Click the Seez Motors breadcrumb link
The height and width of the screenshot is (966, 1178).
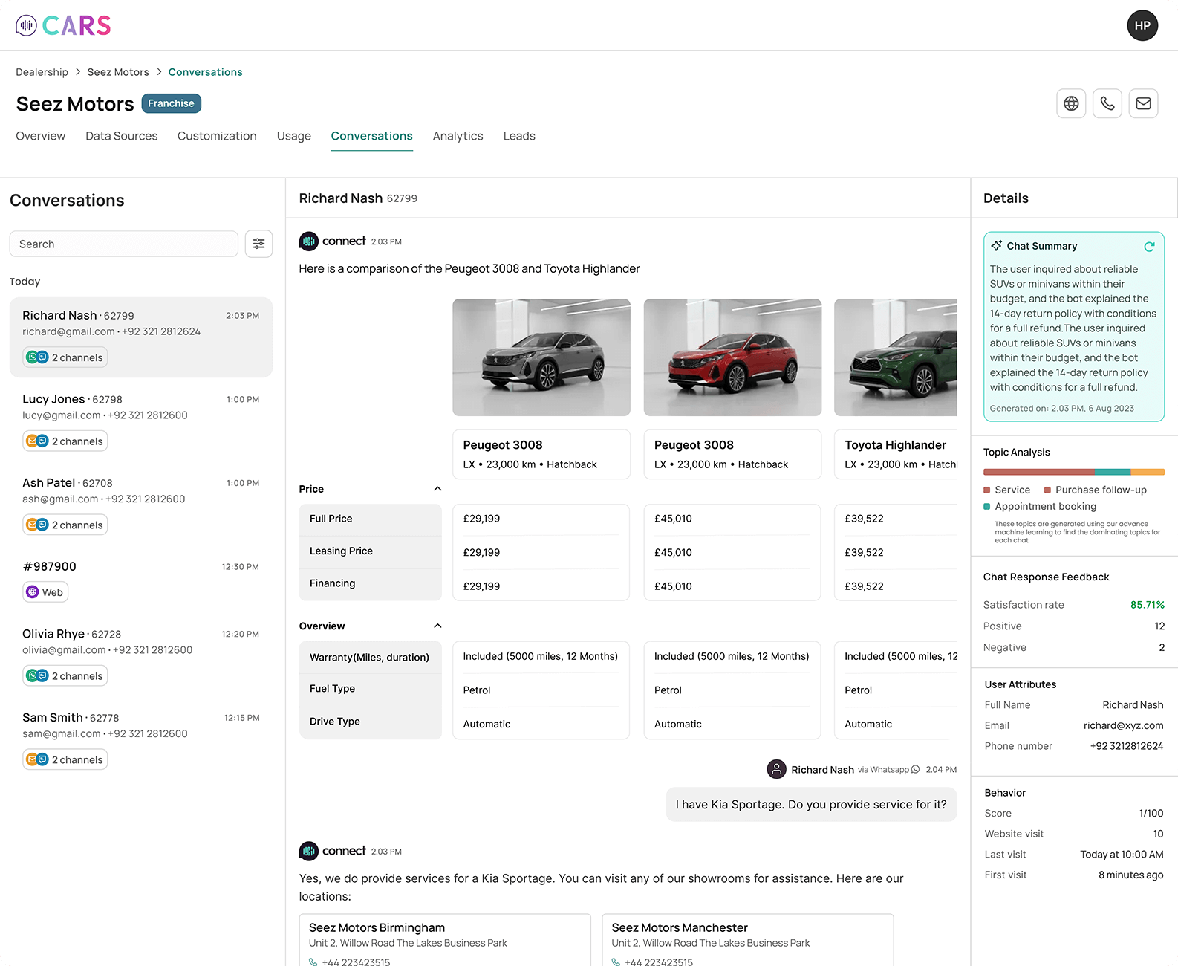click(118, 72)
